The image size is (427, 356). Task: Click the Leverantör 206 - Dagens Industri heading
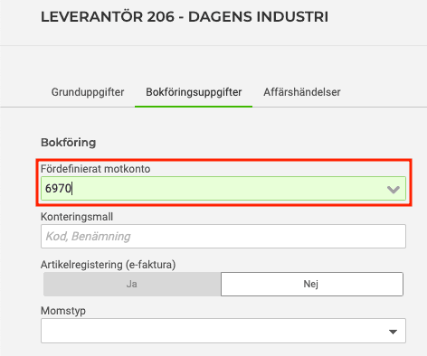(185, 17)
